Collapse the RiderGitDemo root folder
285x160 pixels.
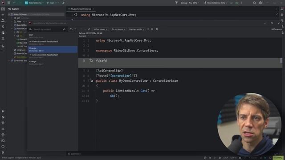[9, 14]
